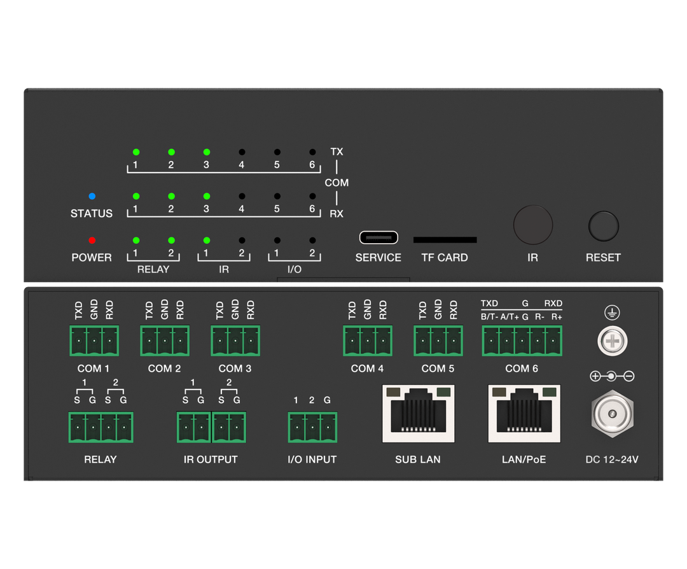This screenshot has height=569, width=687.
Task: Select the COM 1 green terminal block
Action: click(94, 341)
